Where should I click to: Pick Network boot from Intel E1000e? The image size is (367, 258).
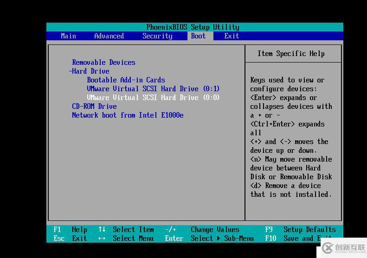click(128, 115)
